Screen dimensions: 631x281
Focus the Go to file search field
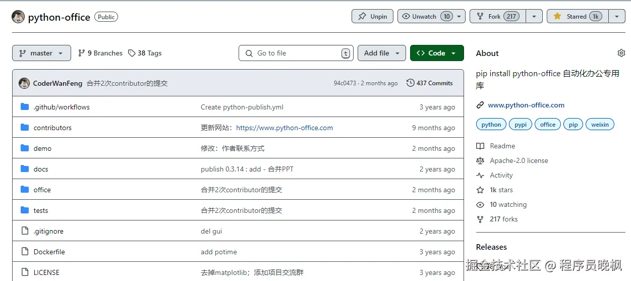click(296, 53)
